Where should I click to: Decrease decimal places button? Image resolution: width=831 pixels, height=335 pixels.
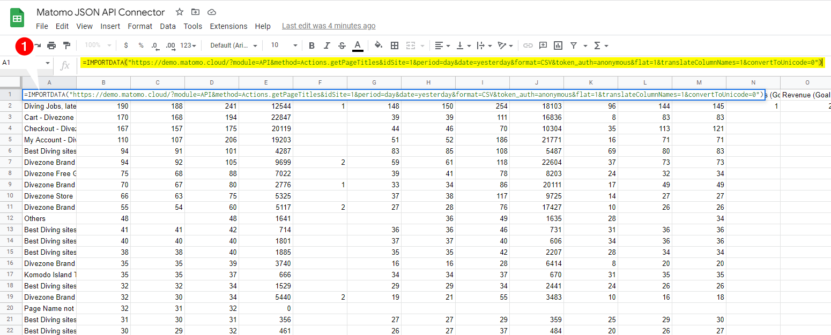(155, 45)
